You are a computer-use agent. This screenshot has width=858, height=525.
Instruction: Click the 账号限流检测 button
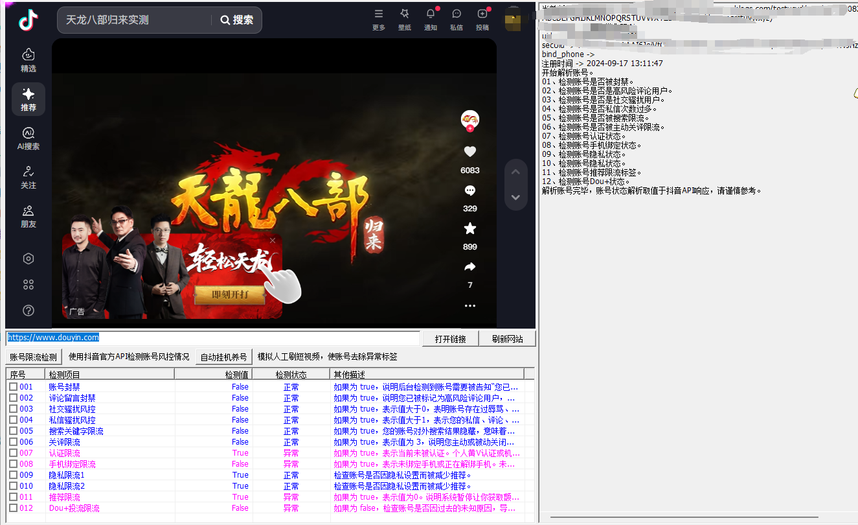click(x=34, y=356)
